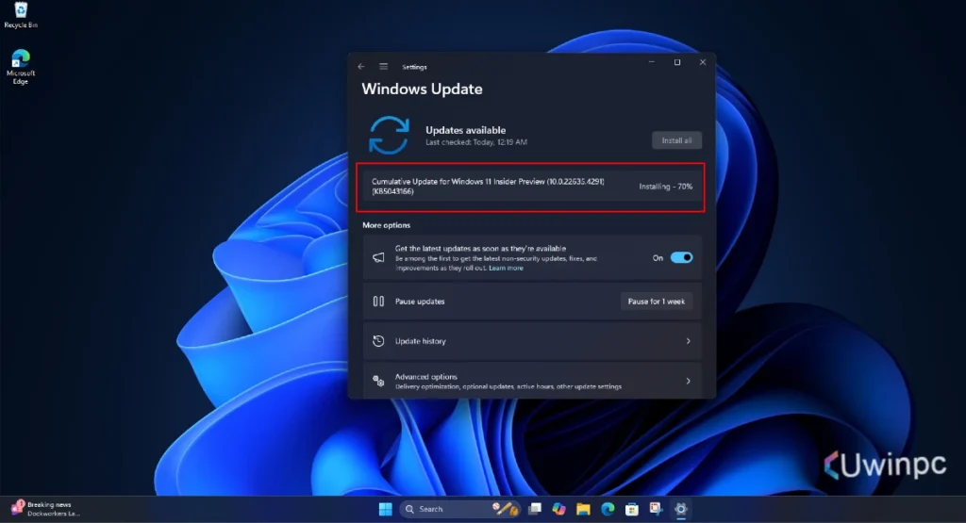Click the Updates available heading
The height and width of the screenshot is (523, 966).
466,130
